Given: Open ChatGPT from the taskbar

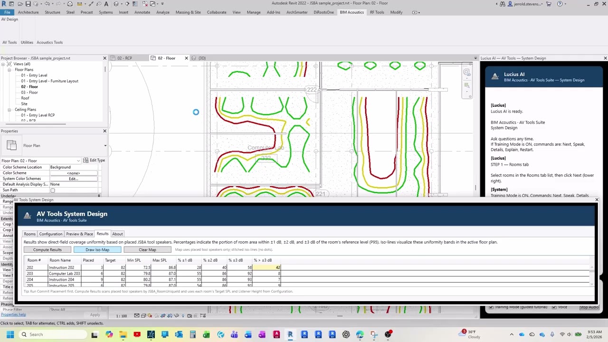Looking at the screenshot, I should click(x=346, y=334).
